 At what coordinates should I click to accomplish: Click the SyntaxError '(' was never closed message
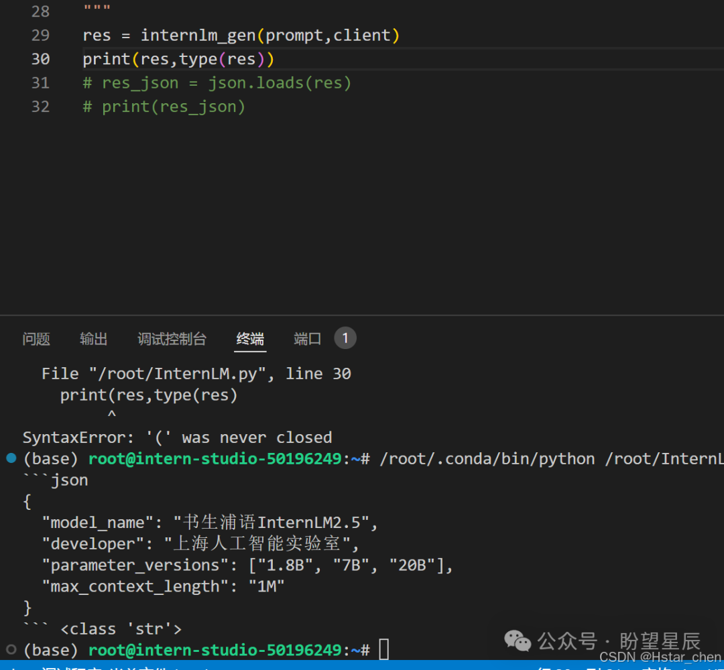click(177, 438)
